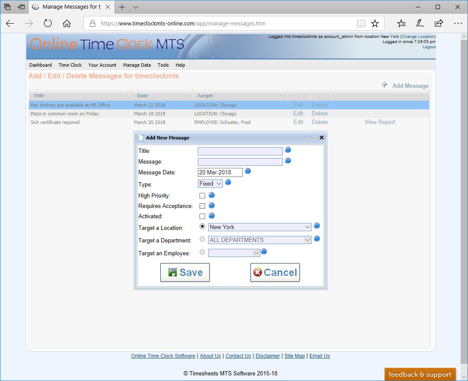Image resolution: width=468 pixels, height=381 pixels.
Task: Open the Reading view icon
Action: pos(361,23)
